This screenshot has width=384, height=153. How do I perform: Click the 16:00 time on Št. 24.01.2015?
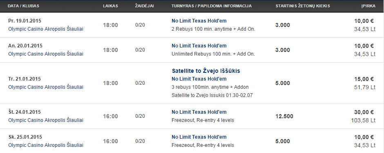click(x=110, y=117)
